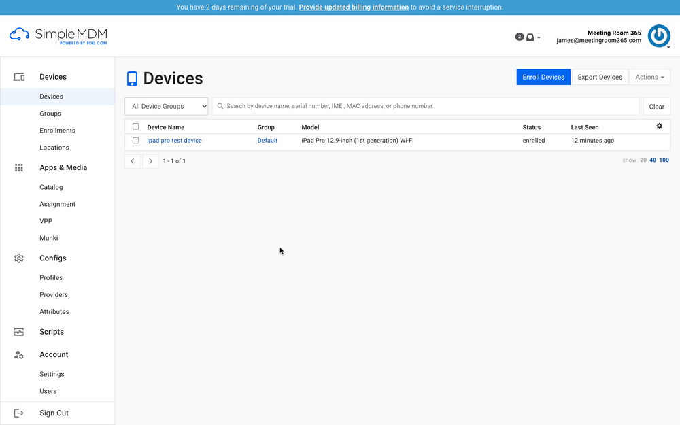The width and height of the screenshot is (680, 425).
Task: Click the Meeting Room 365 avatar icon
Action: (658, 35)
